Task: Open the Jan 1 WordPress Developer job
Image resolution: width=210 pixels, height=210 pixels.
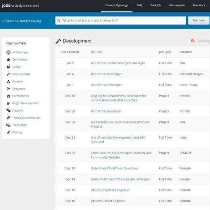Action: (x=106, y=85)
